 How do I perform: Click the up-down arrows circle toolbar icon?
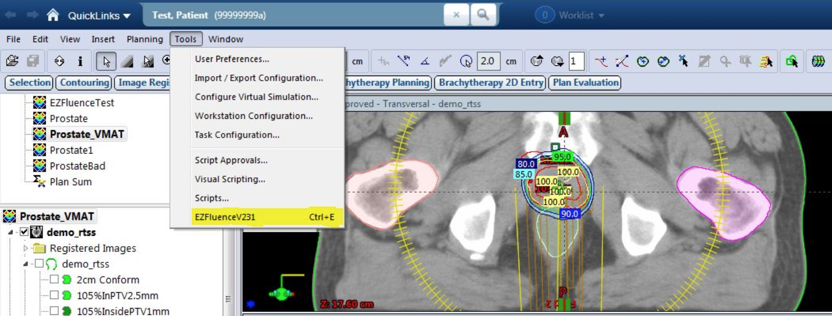point(59,61)
